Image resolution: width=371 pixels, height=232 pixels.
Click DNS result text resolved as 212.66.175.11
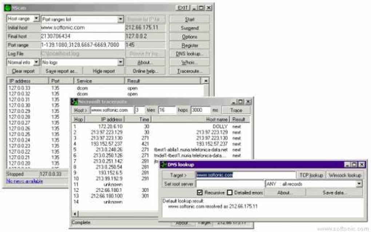212,206
